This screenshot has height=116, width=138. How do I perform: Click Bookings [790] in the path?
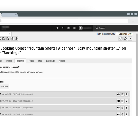tap(126, 34)
